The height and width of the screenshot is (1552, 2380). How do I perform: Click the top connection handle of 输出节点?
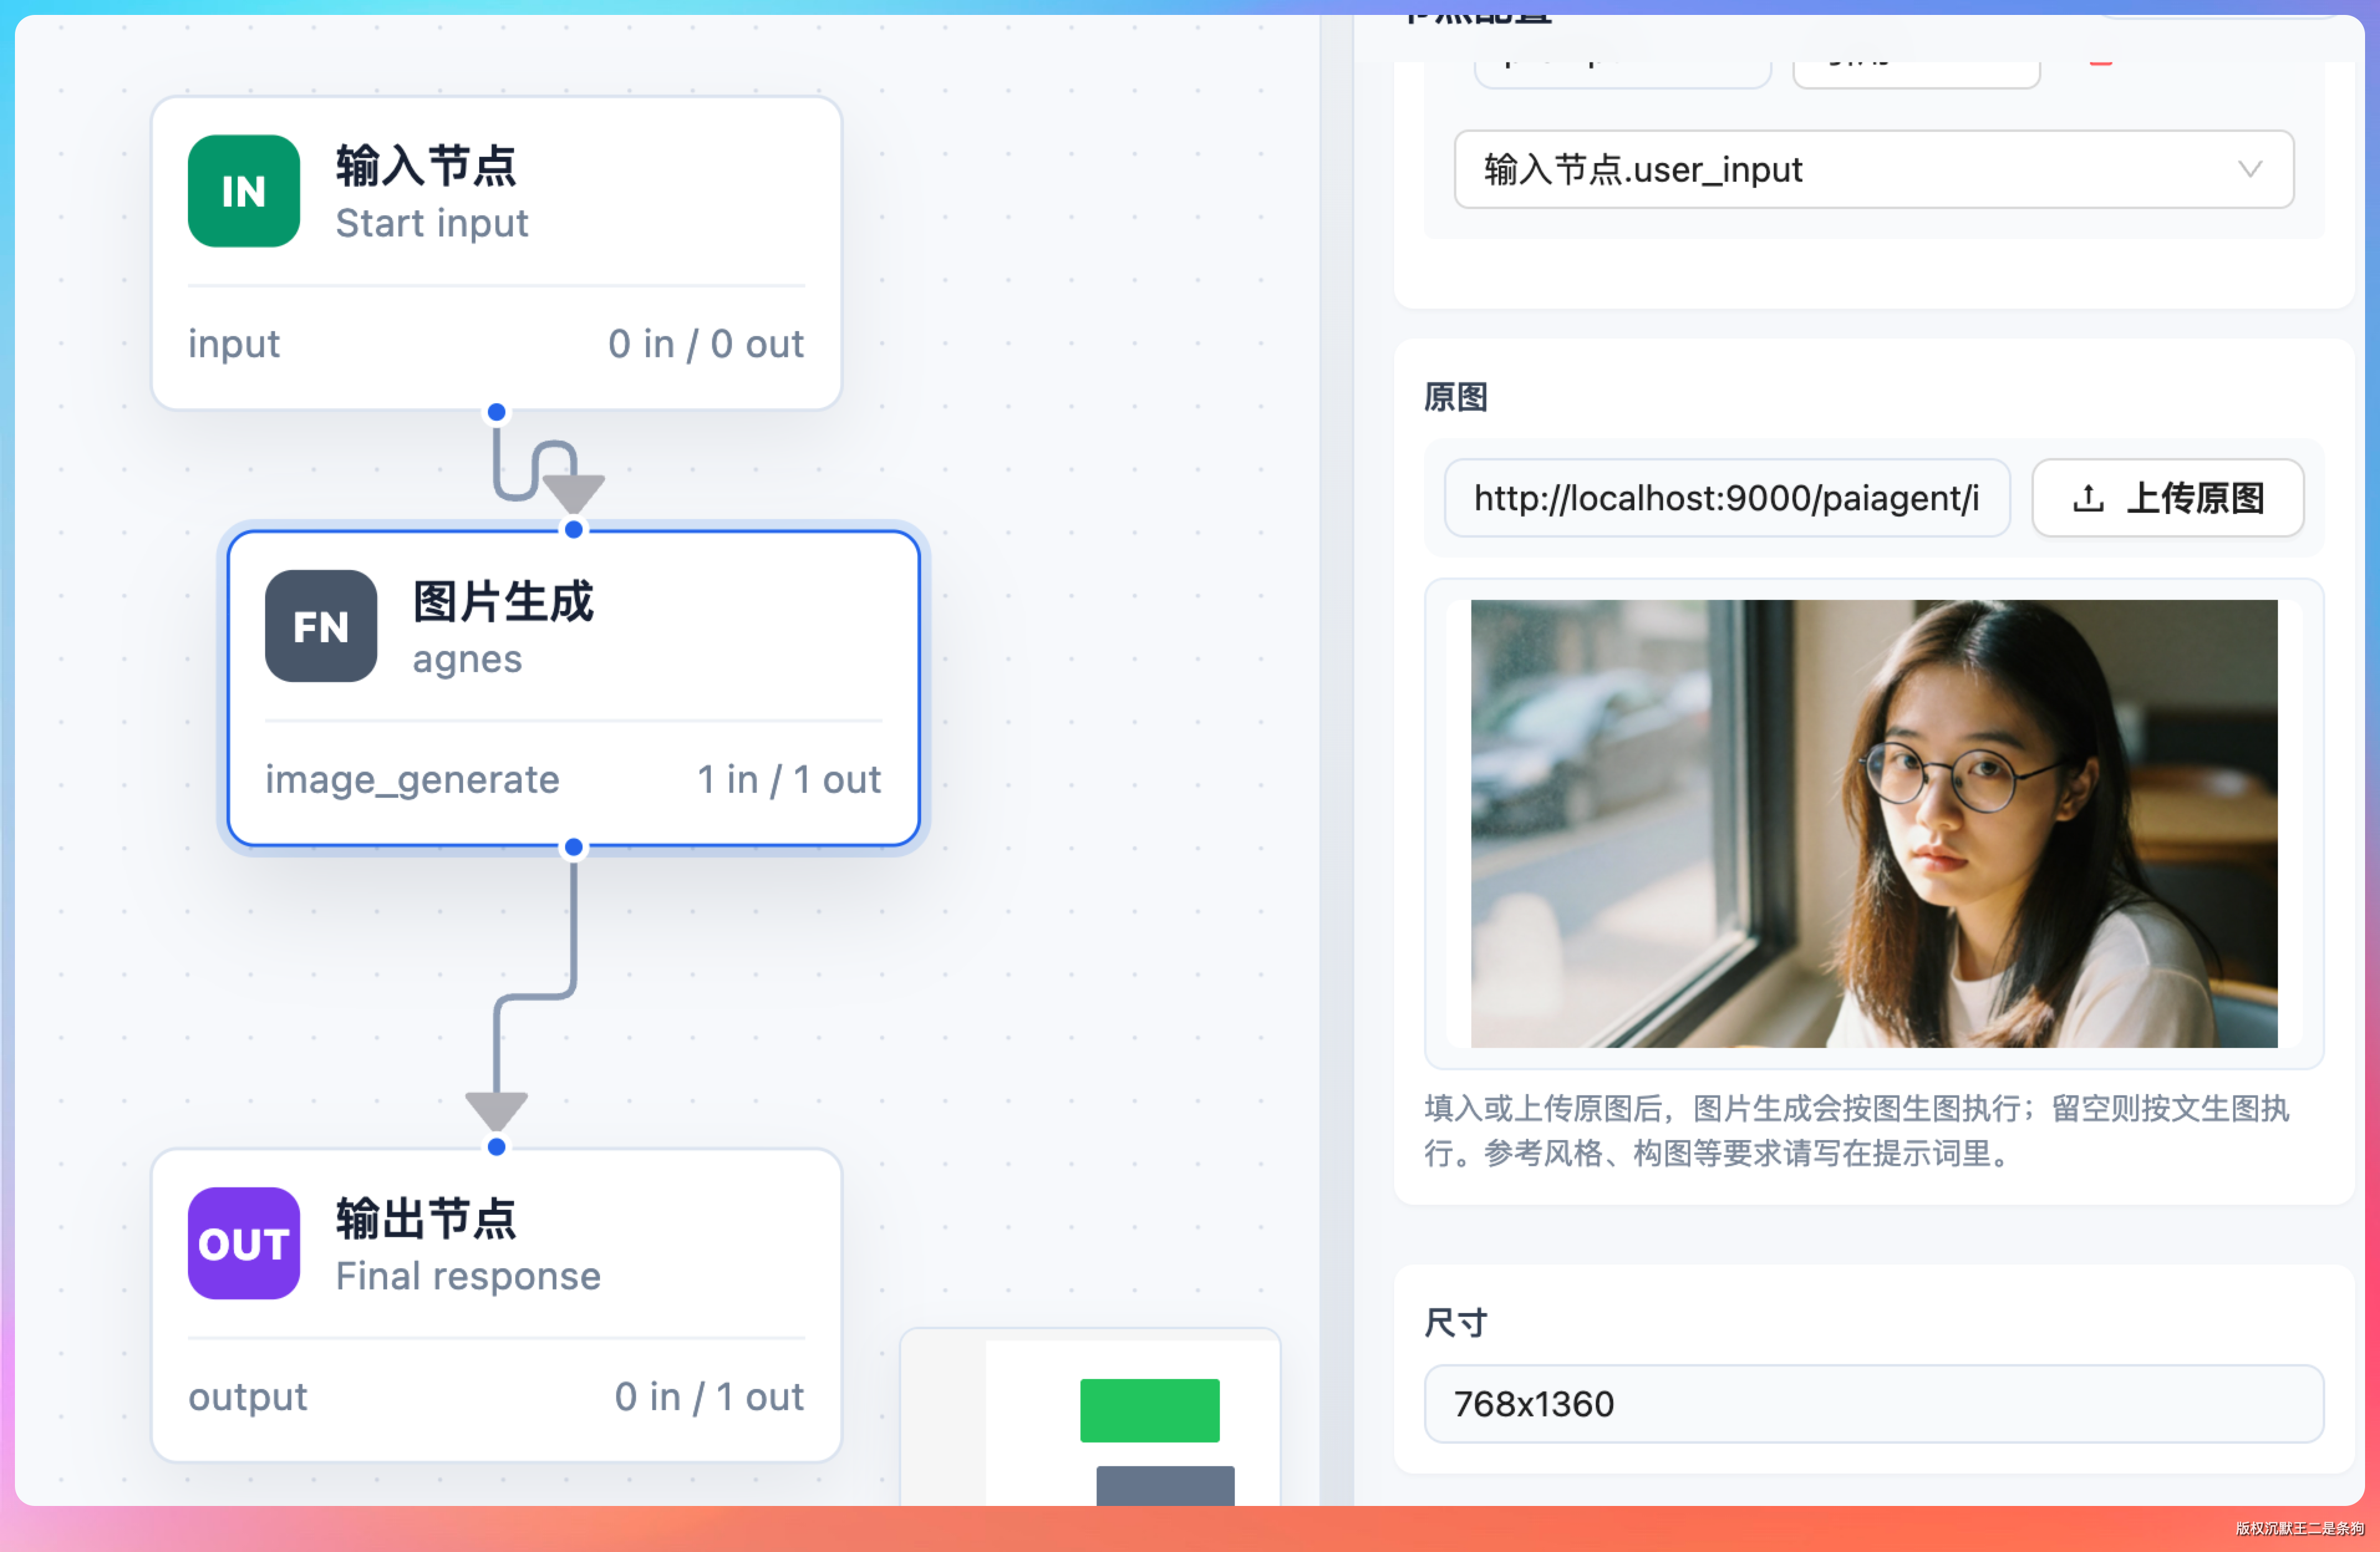point(496,1146)
